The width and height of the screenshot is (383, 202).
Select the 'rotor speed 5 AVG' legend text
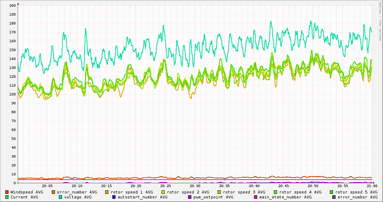tap(356, 192)
